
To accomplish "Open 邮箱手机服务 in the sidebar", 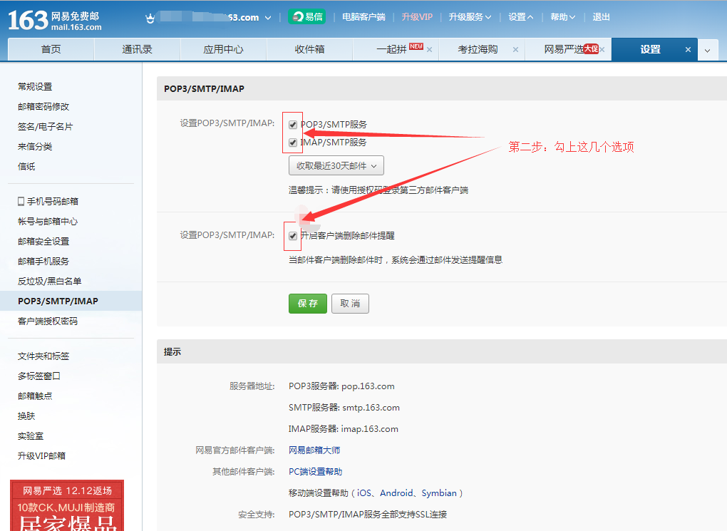I will pyautogui.click(x=43, y=261).
